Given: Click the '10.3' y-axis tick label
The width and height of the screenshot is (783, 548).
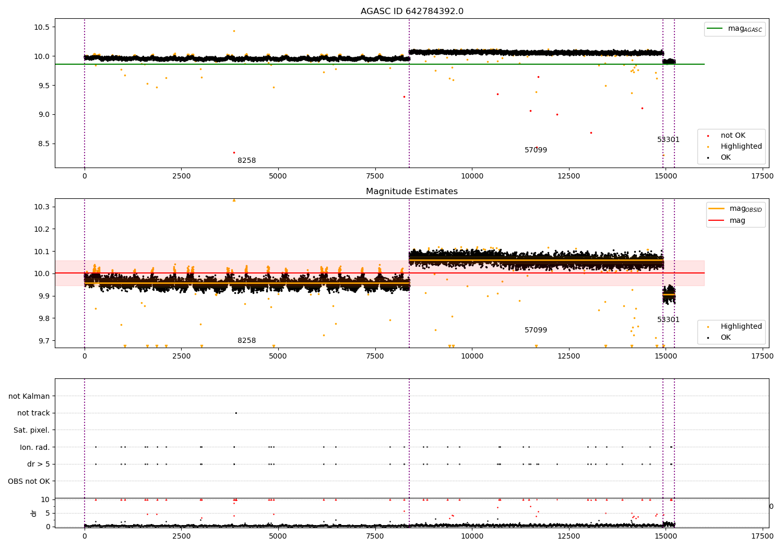Looking at the screenshot, I should pos(42,207).
